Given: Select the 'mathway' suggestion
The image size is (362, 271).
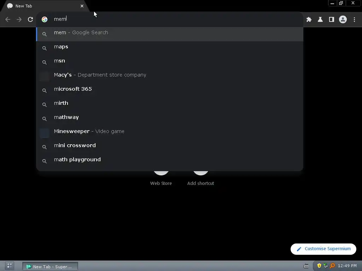Looking at the screenshot, I should pyautogui.click(x=170, y=119).
